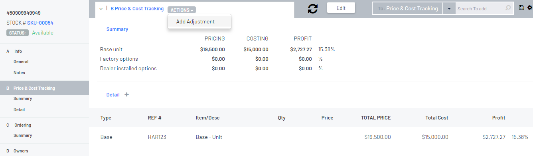Image resolution: width=533 pixels, height=156 pixels.
Task: Click the save floppy disk icon
Action: (x=521, y=8)
